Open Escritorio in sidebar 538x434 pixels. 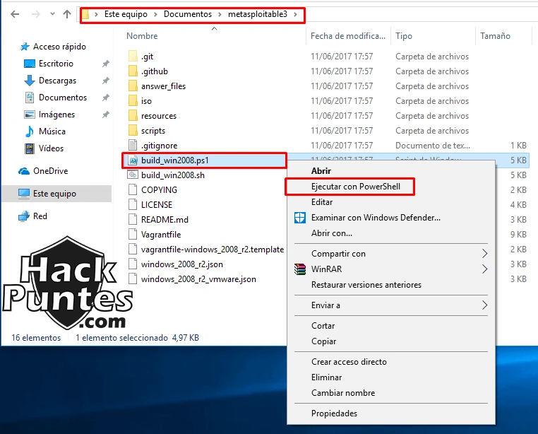pos(56,64)
